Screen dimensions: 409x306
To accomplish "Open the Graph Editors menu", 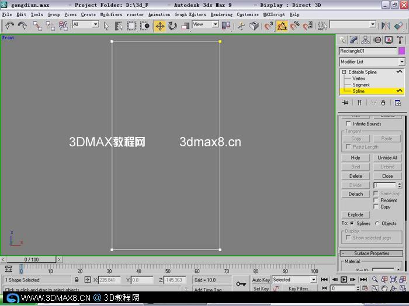I will click(190, 15).
